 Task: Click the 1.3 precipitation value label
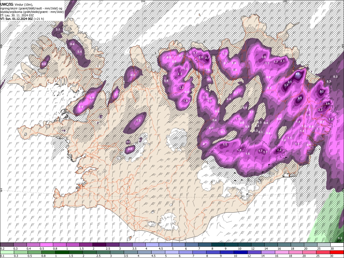[x=185, y=69]
